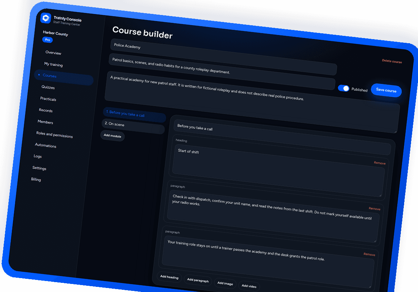This screenshot has width=418, height=292.
Task: Click the Trainly Console logo icon
Action: click(x=46, y=18)
